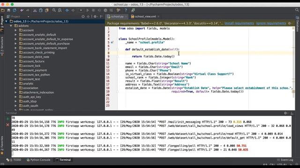Expand the analytic folder
The height and width of the screenshot is (168, 300).
[15, 84]
